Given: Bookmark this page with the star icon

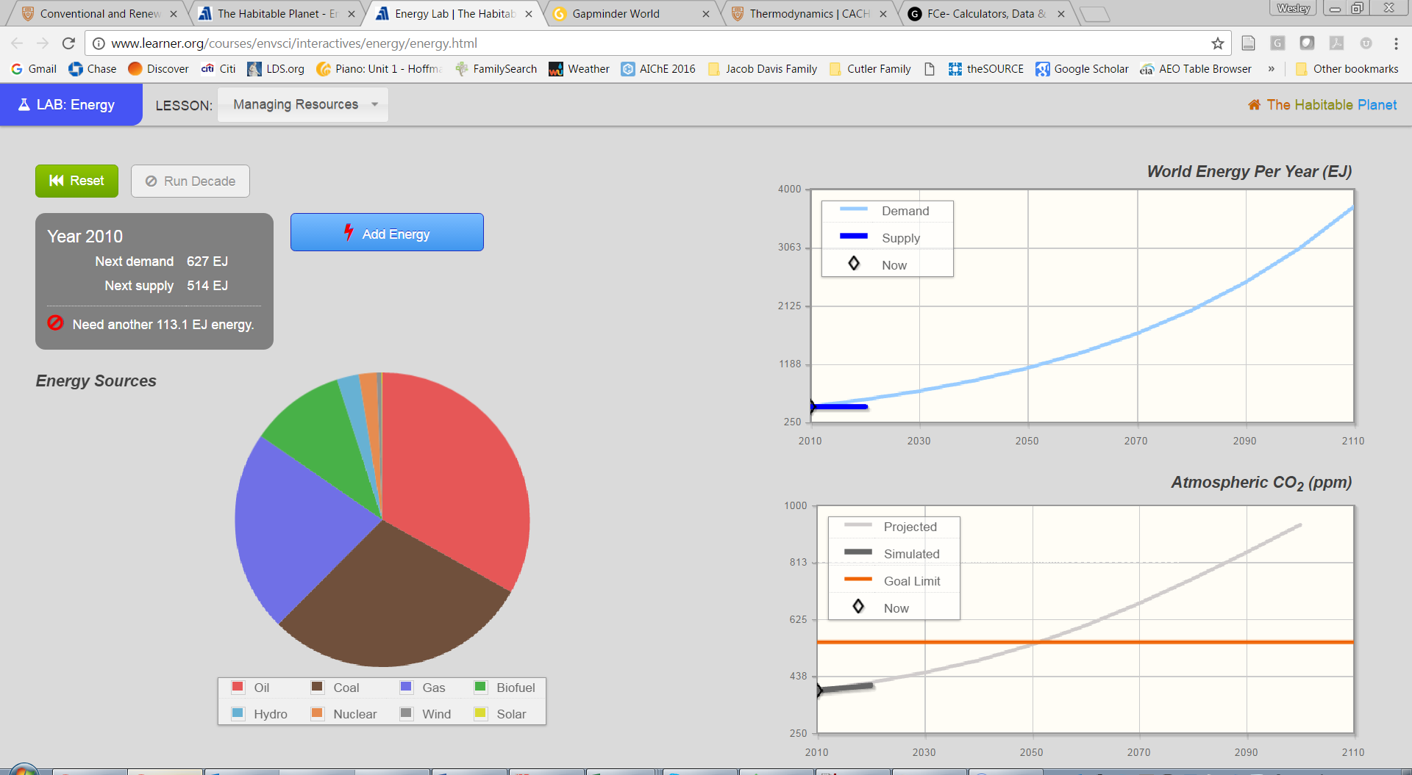Looking at the screenshot, I should tap(1218, 43).
